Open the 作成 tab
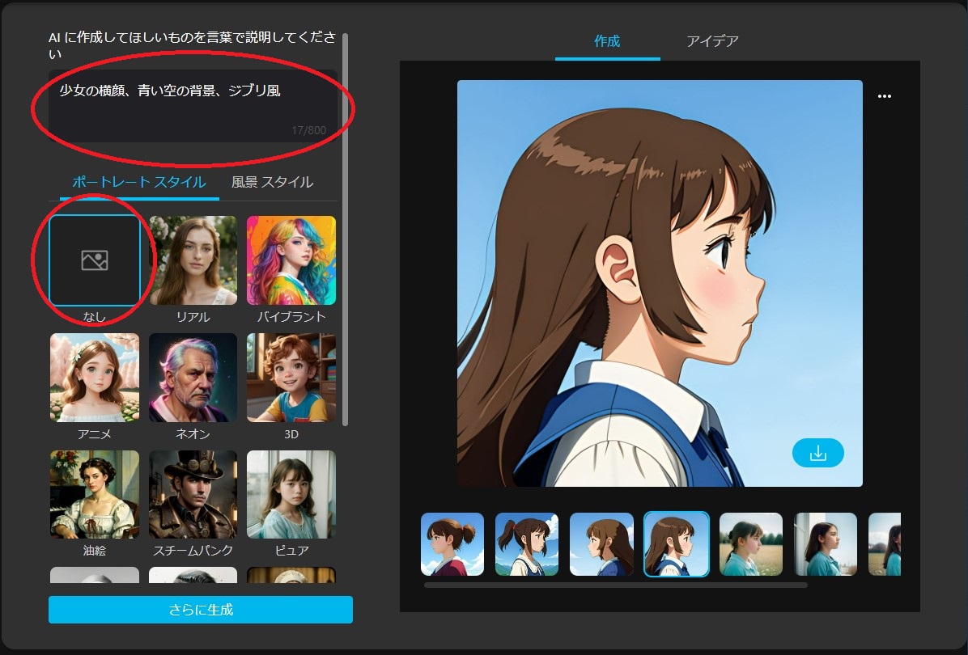The height and width of the screenshot is (655, 968). 607,40
